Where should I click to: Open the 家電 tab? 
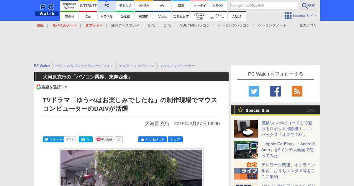pos(181,6)
